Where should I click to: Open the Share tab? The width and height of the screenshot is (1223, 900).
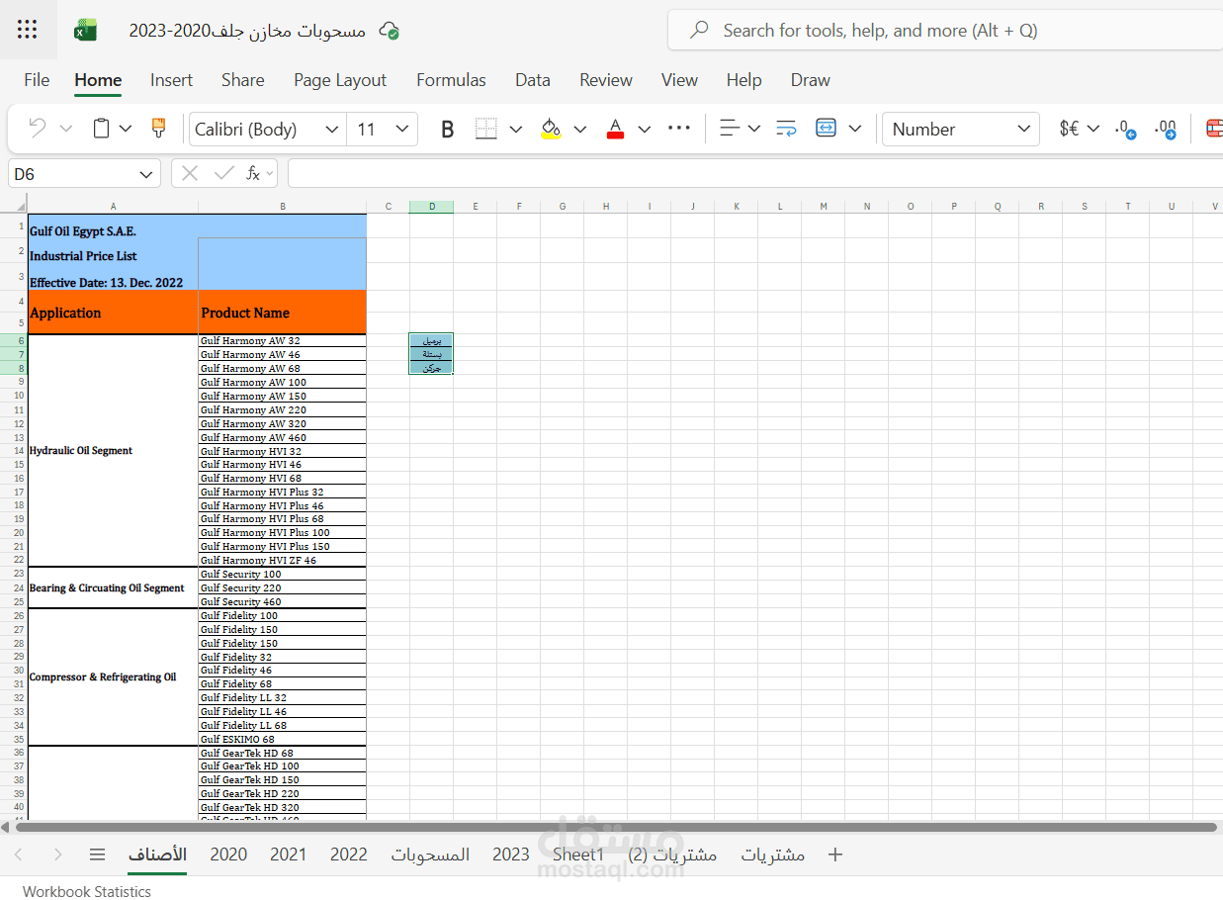[x=243, y=80]
